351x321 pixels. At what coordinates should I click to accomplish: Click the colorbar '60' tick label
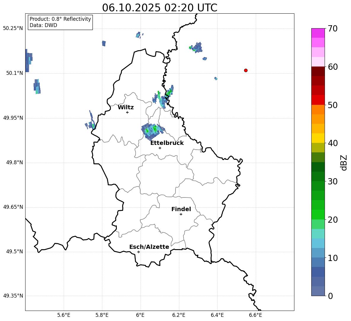[x=333, y=67]
